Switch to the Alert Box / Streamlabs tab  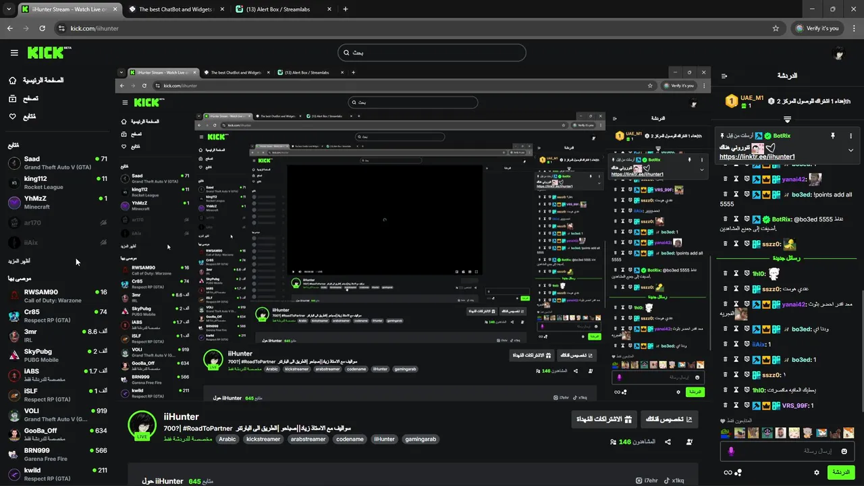283,9
